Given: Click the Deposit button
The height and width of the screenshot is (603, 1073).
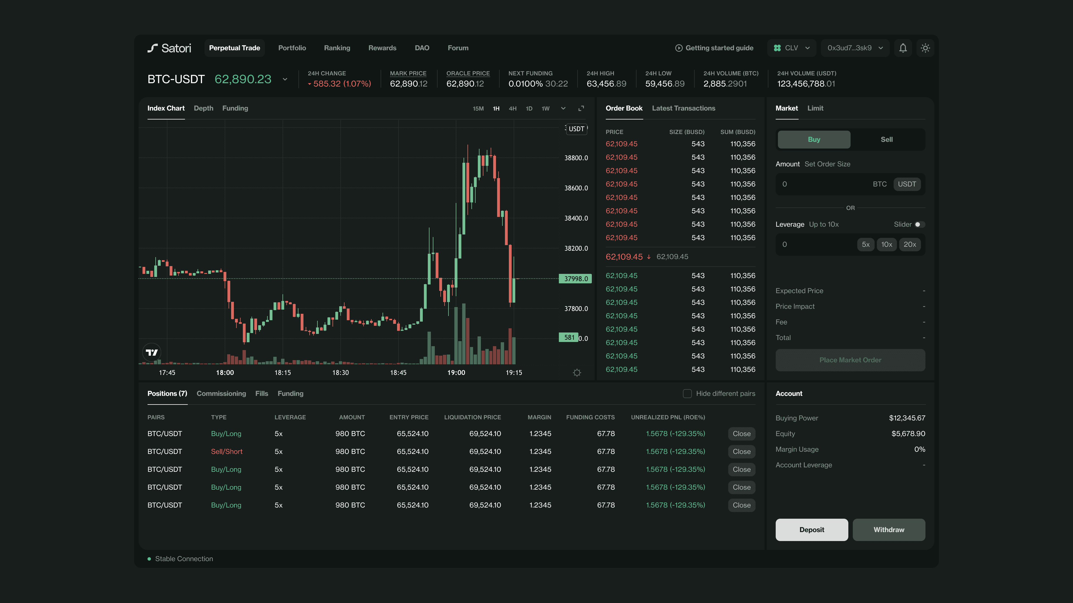Looking at the screenshot, I should point(811,529).
